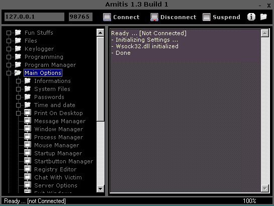This screenshot has height=206, width=274.
Task: Click the Suspend button label
Action: pyautogui.click(x=226, y=17)
